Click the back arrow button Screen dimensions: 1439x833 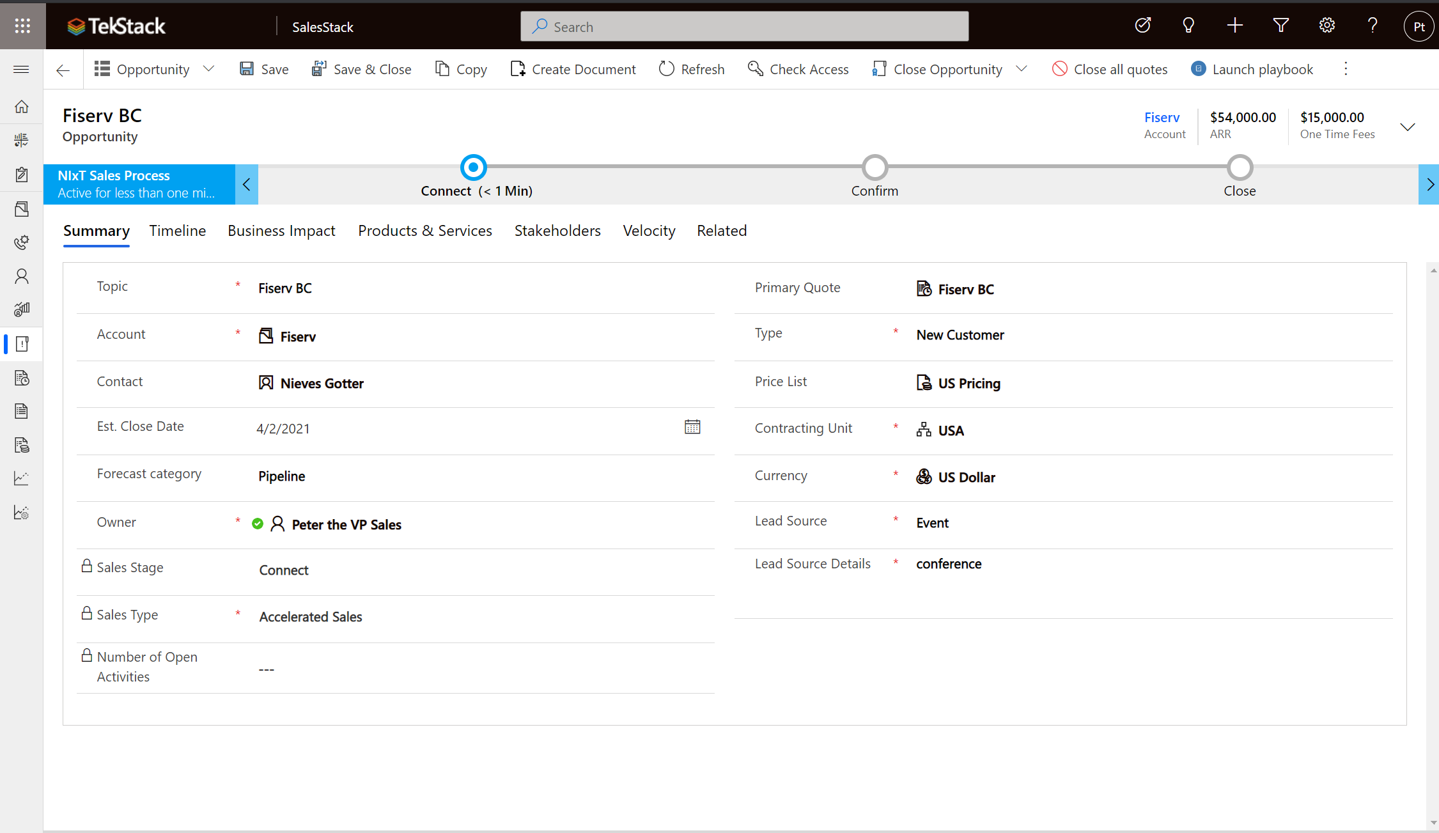point(63,70)
